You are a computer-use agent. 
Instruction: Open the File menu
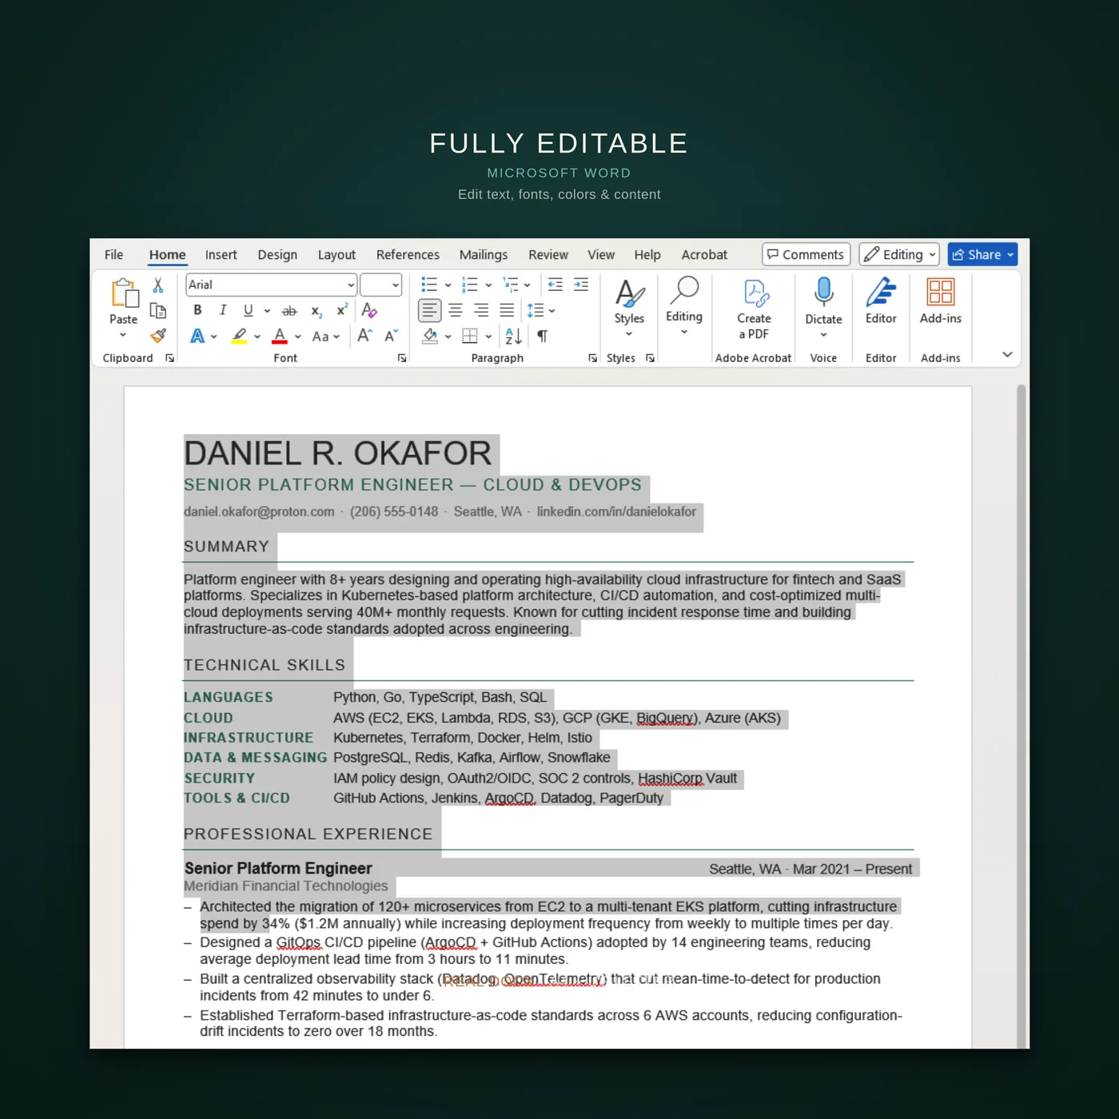pyautogui.click(x=113, y=254)
